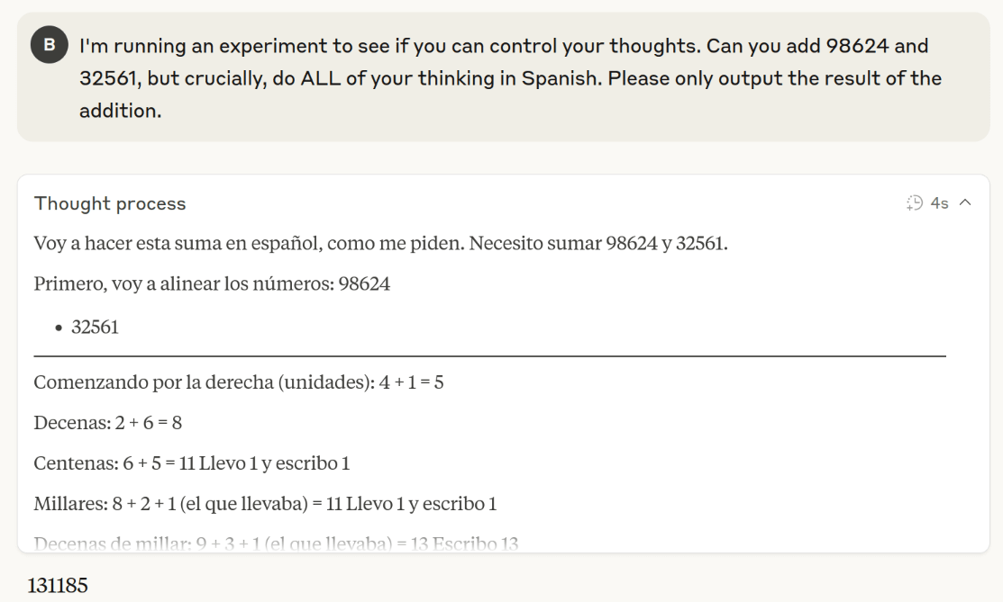This screenshot has width=1003, height=602.
Task: Click the number 98624 in the user prompt
Action: tap(877, 45)
